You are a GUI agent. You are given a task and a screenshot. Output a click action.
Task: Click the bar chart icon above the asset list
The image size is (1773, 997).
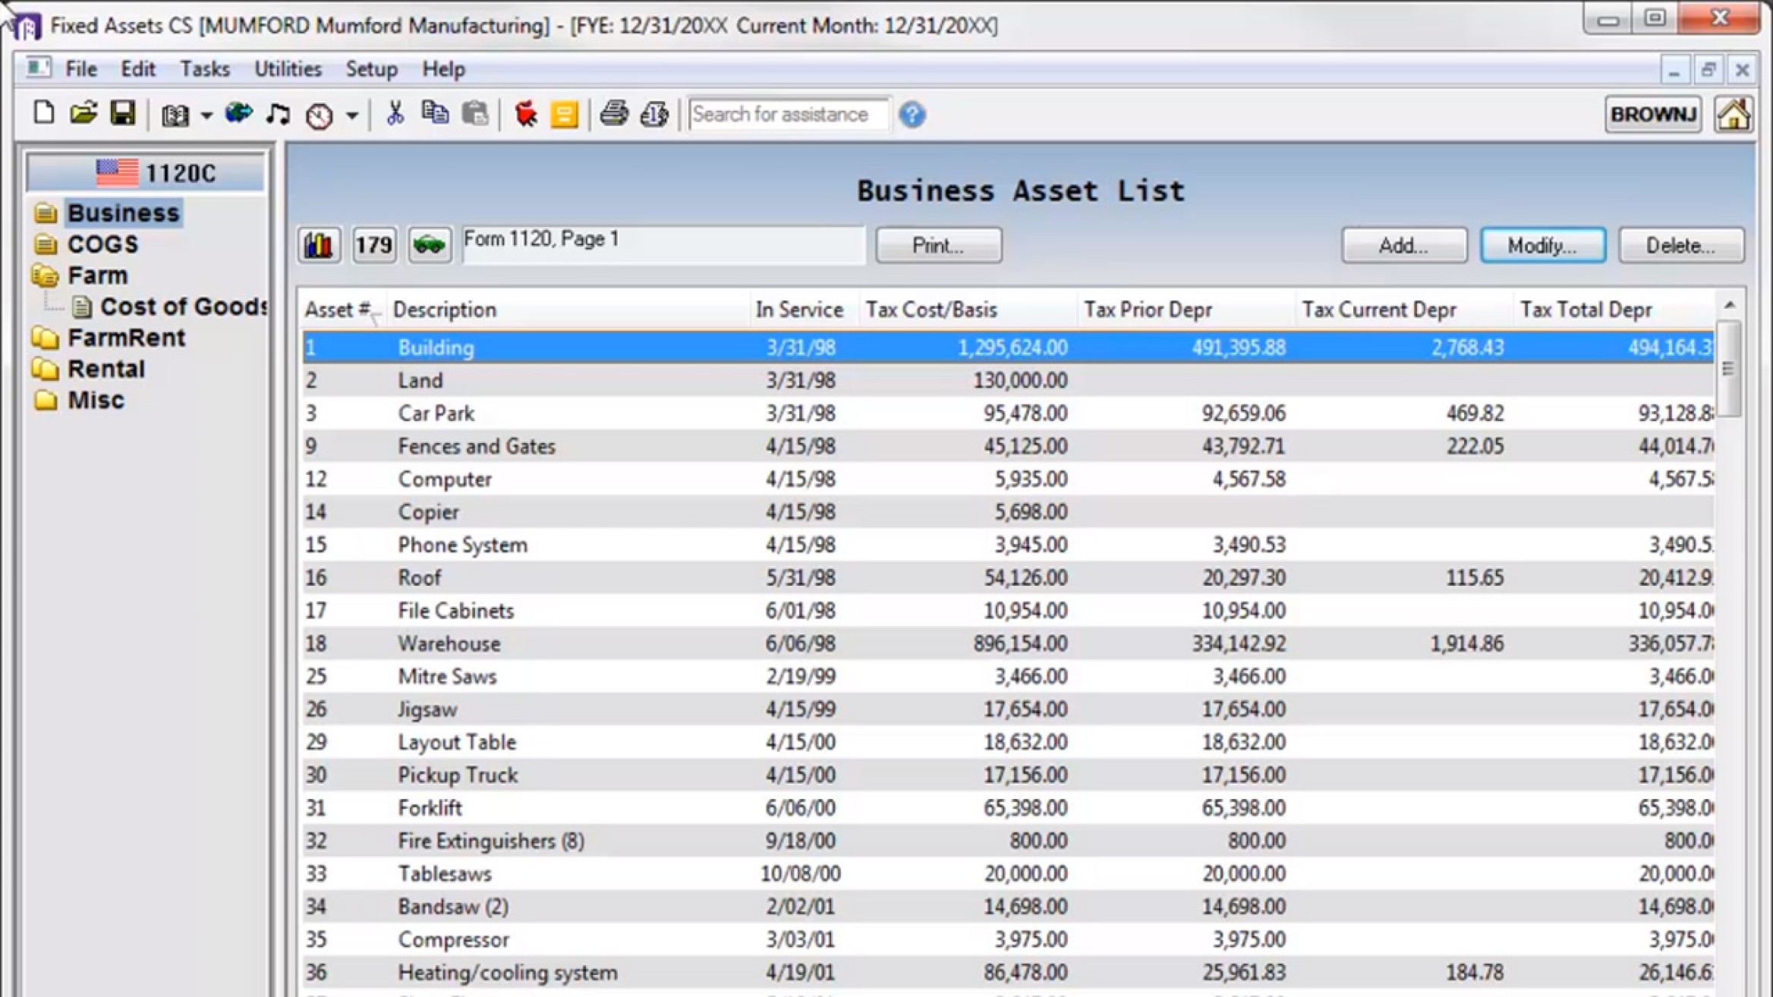319,244
